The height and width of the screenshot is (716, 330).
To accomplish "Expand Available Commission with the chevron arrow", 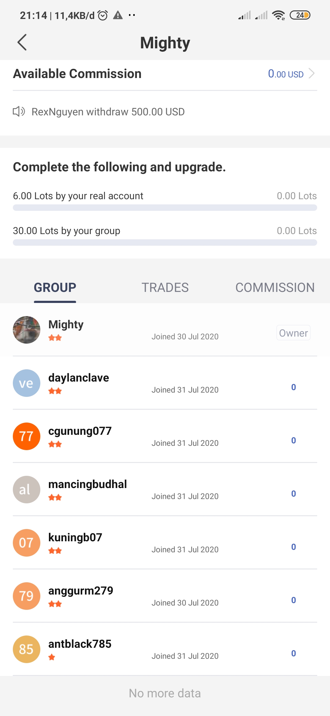I will click(x=312, y=74).
